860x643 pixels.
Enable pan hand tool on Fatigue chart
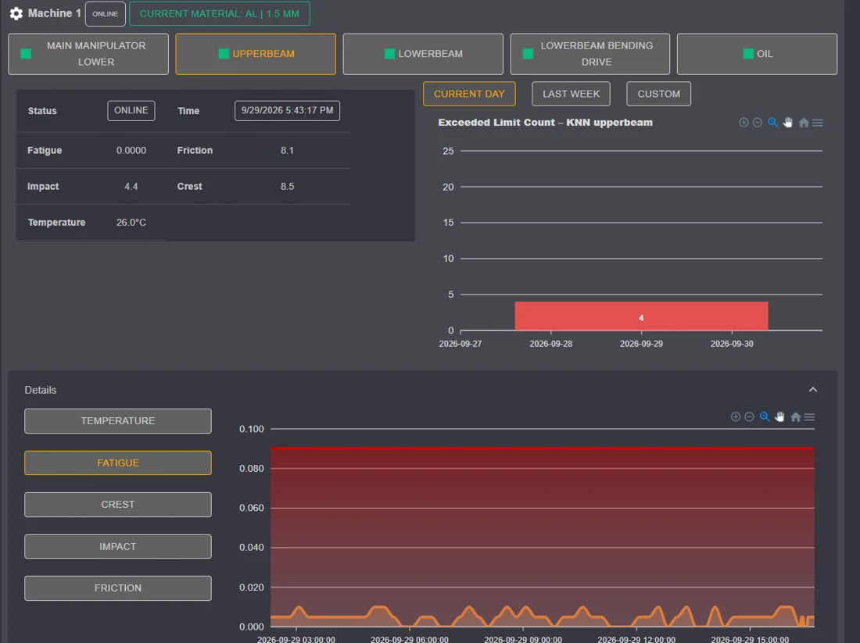[x=780, y=417]
